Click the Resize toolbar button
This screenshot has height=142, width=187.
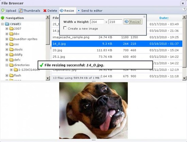tap(67, 11)
